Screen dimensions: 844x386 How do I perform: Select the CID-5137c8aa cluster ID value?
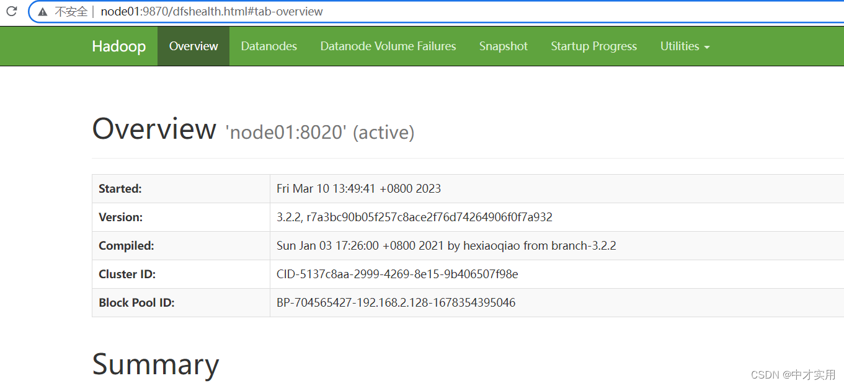tap(398, 274)
